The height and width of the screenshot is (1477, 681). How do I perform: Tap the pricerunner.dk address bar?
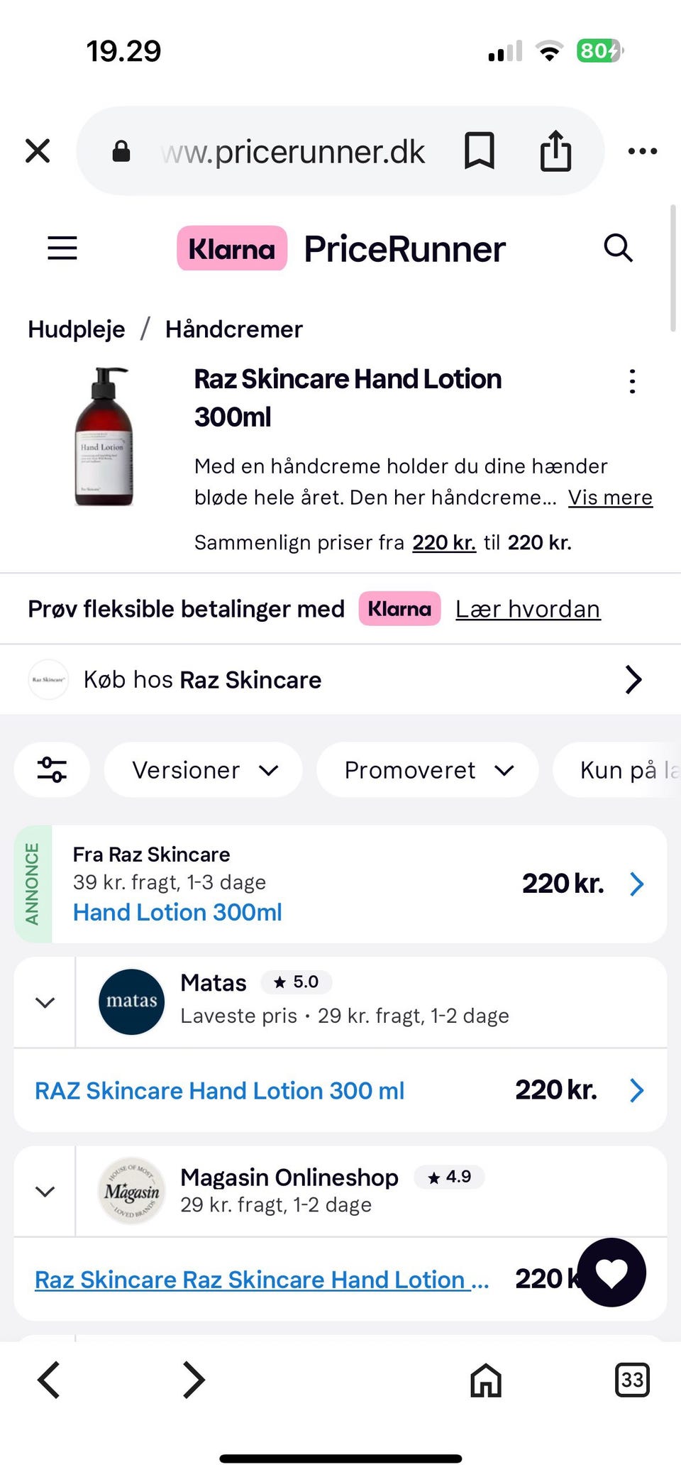pos(293,151)
